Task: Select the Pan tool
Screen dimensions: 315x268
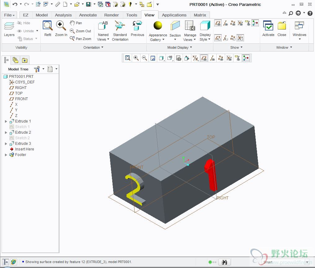Action: pyautogui.click(x=76, y=23)
